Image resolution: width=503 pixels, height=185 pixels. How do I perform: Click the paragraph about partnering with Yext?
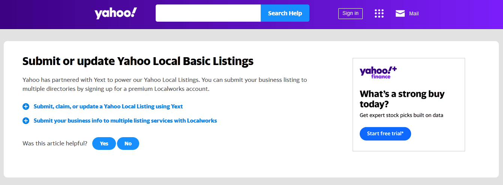tap(165, 84)
